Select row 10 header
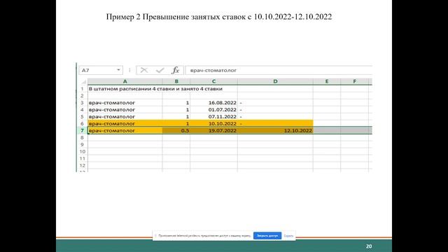Screen dimensions: 448x252 82,151
